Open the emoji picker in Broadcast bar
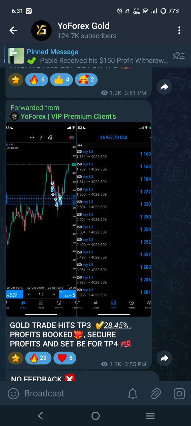Image resolution: width=191 pixels, height=426 pixels. [13, 394]
